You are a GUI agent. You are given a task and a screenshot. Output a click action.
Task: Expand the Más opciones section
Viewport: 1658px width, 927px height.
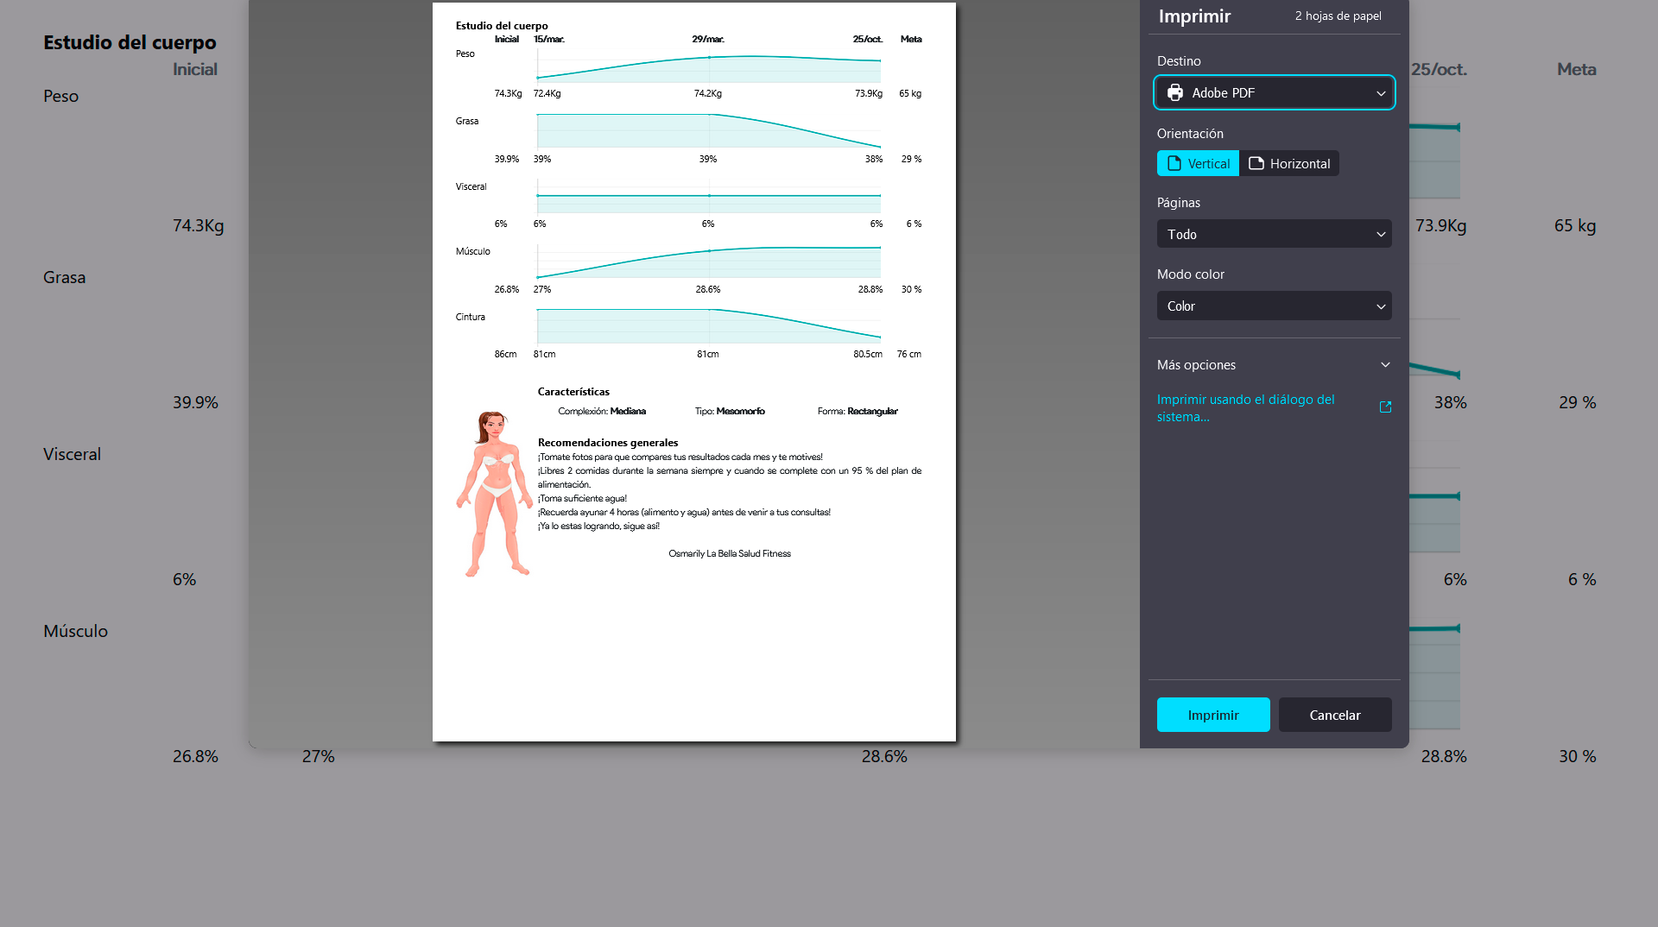[x=1196, y=365]
